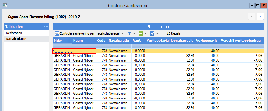Click the Tabbladen panel header label
This screenshot has height=111, width=268.
point(14,27)
